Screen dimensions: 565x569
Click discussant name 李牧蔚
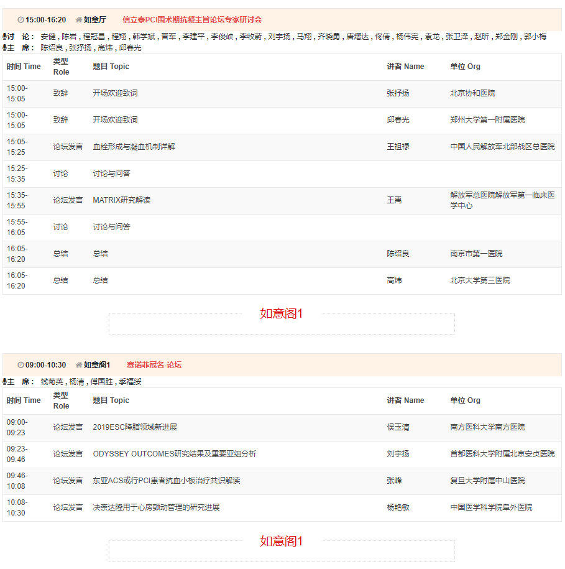click(250, 36)
